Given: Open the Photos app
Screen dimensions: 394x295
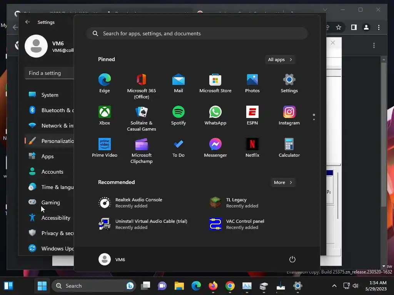Looking at the screenshot, I should click(x=252, y=83).
